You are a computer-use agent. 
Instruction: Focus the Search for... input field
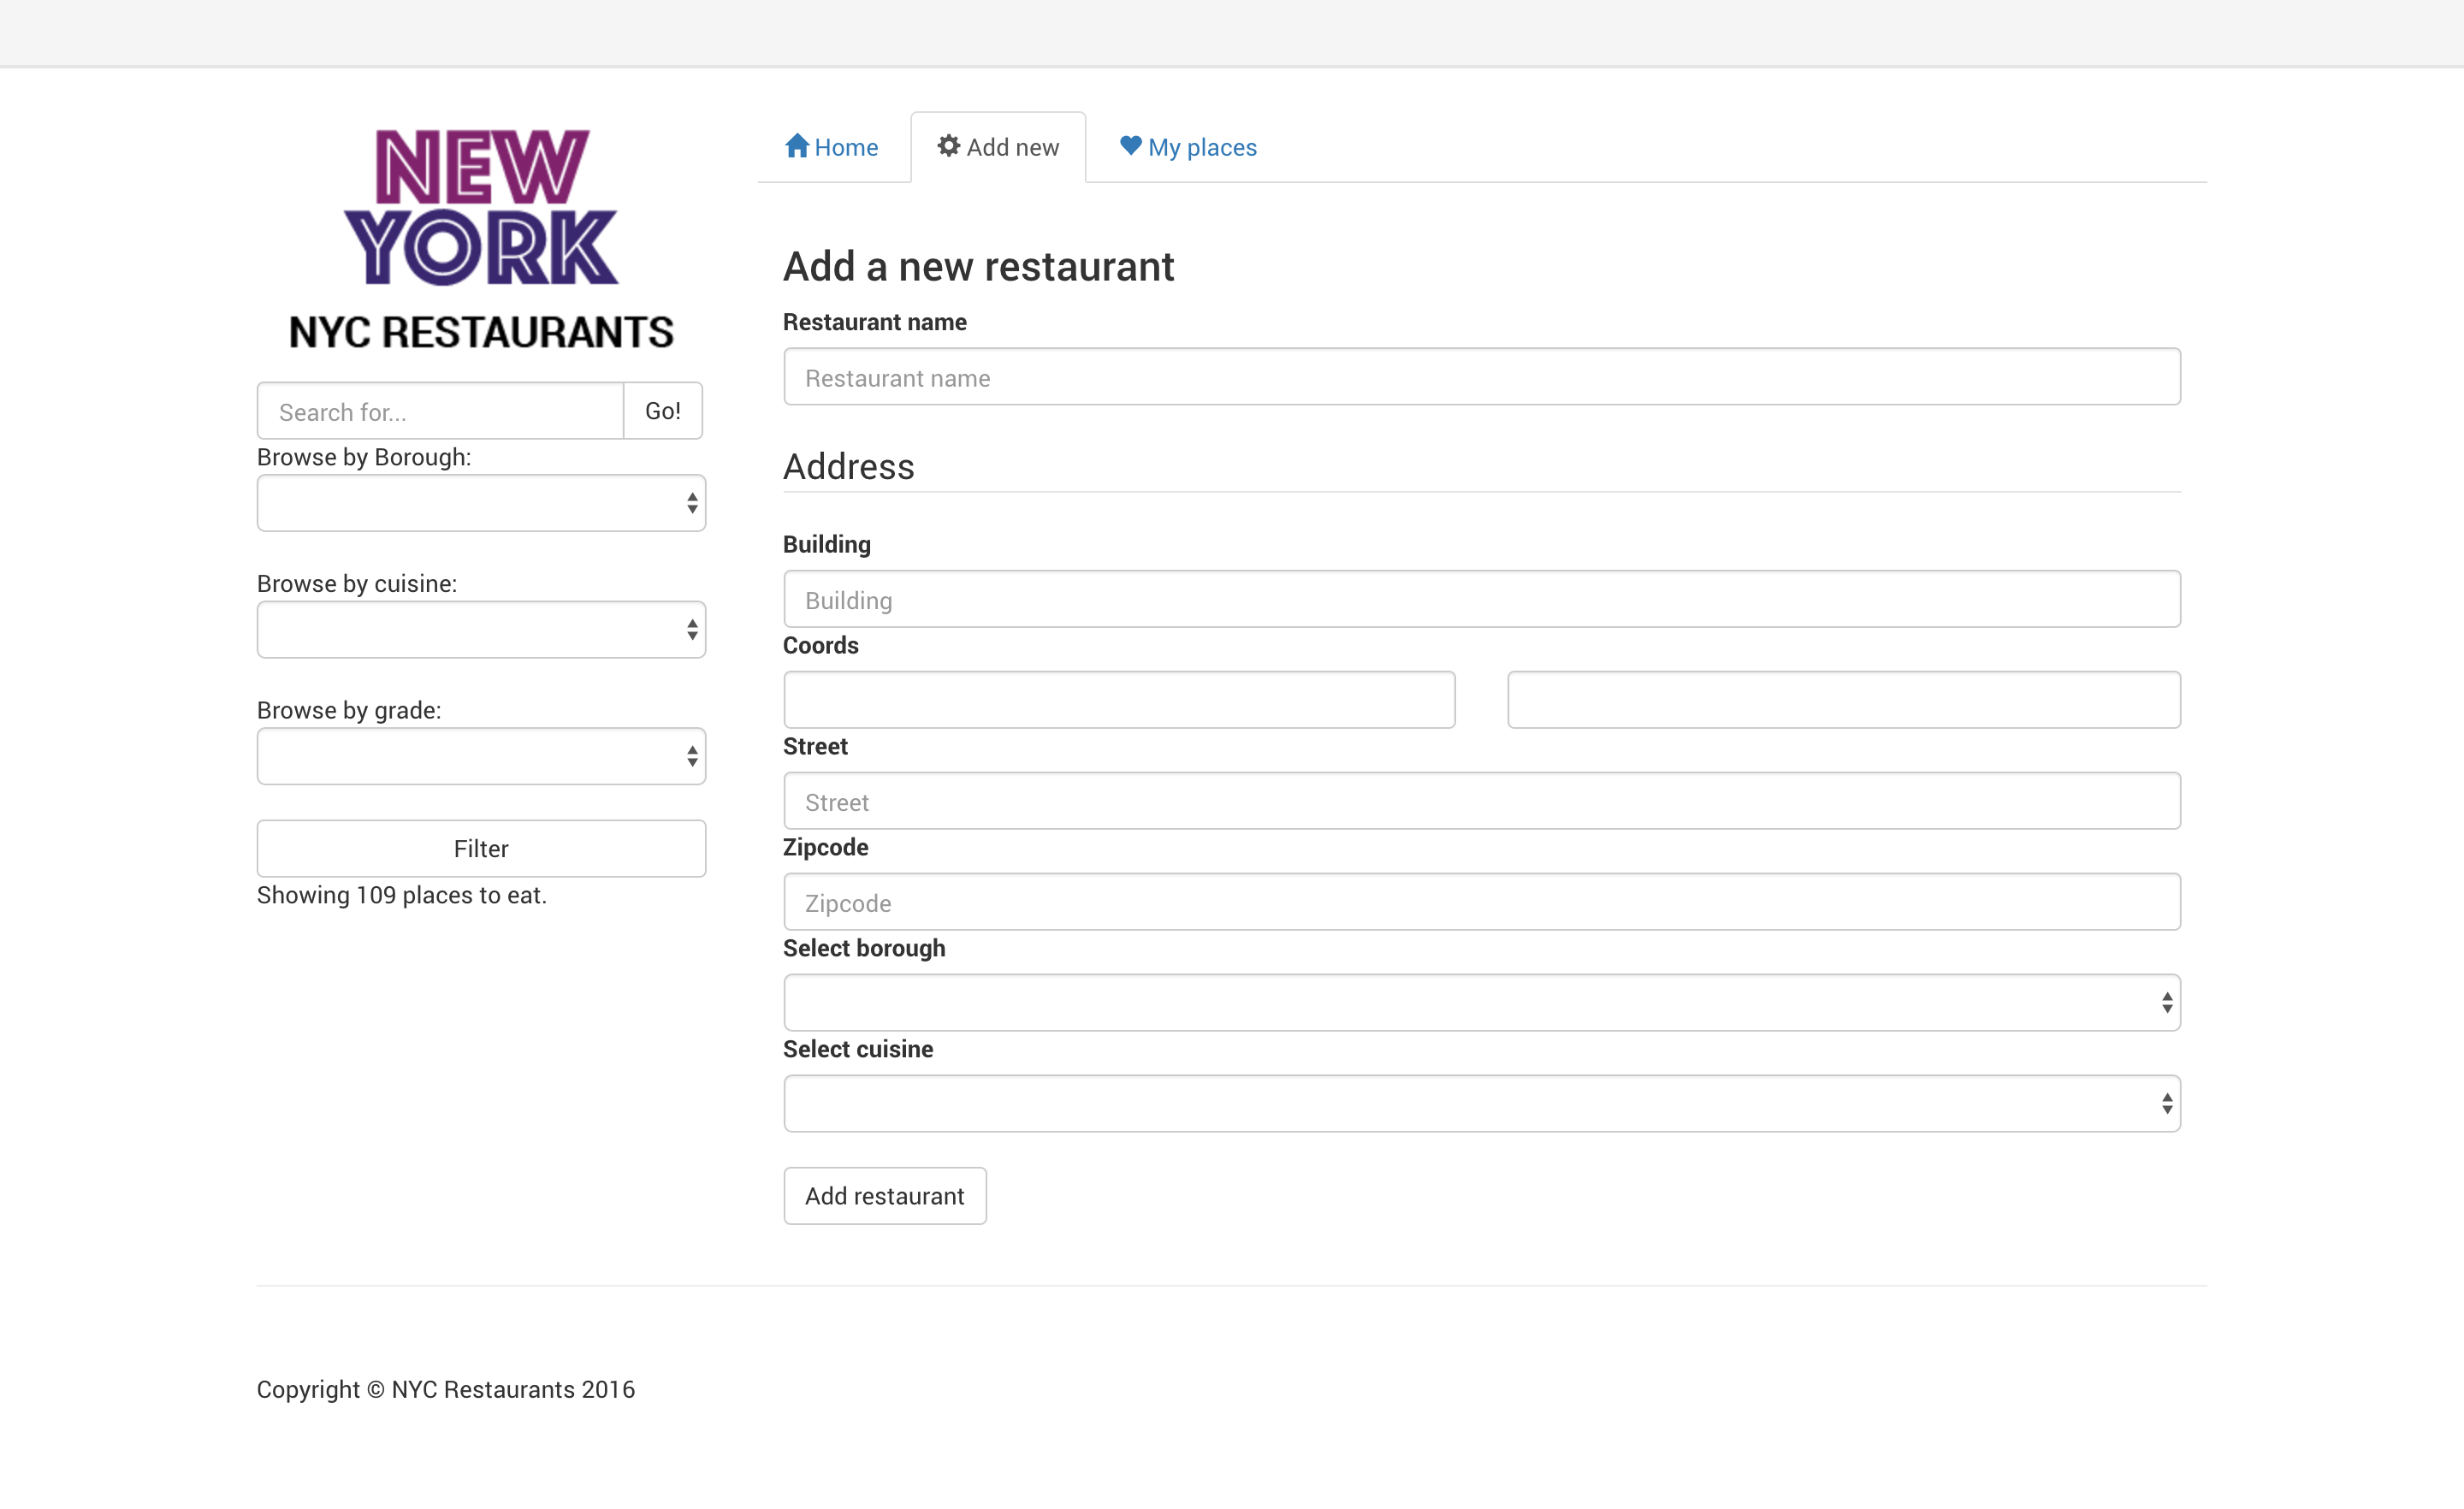click(x=440, y=412)
